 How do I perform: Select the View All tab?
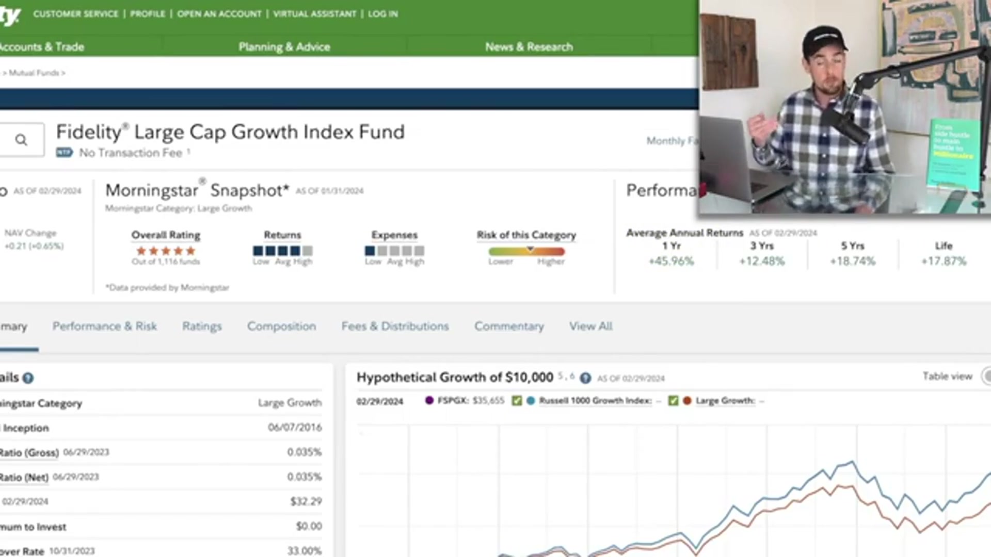(x=590, y=326)
